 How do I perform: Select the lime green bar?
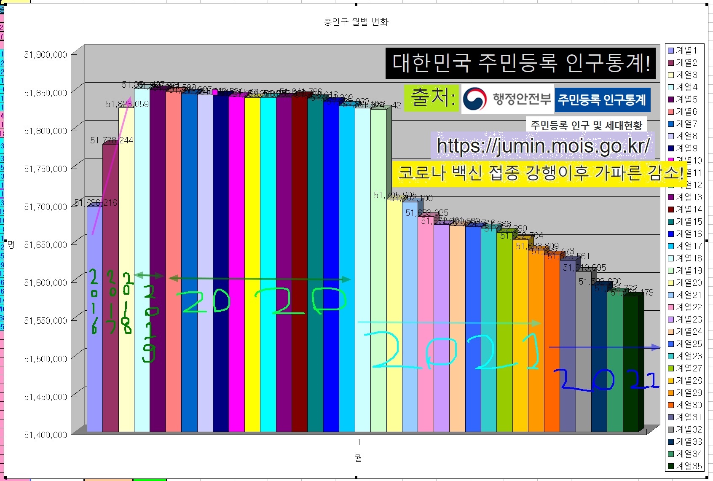tap(504, 332)
